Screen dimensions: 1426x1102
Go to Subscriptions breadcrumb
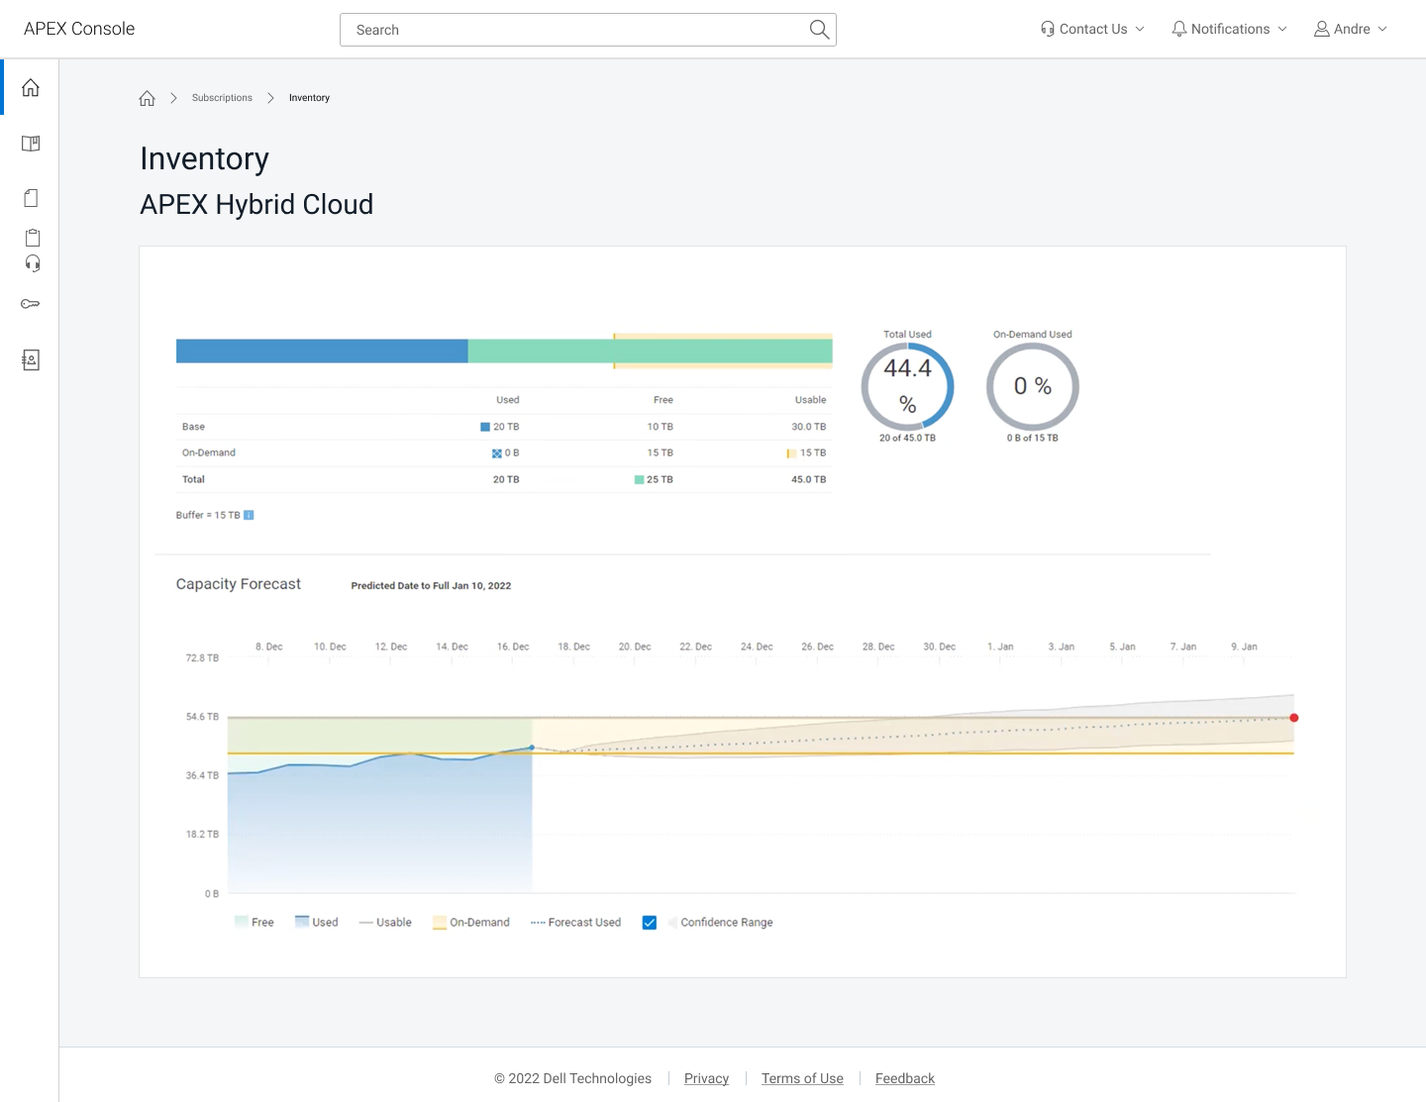(222, 98)
